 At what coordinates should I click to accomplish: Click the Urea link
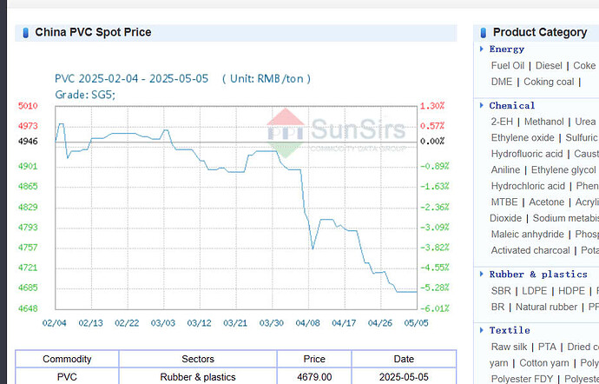click(x=585, y=122)
